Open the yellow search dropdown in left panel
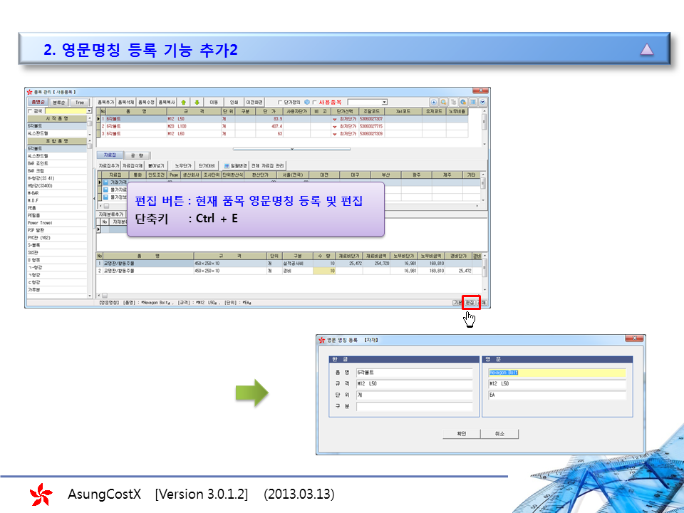Viewport: 684px width, 513px height. [89, 111]
